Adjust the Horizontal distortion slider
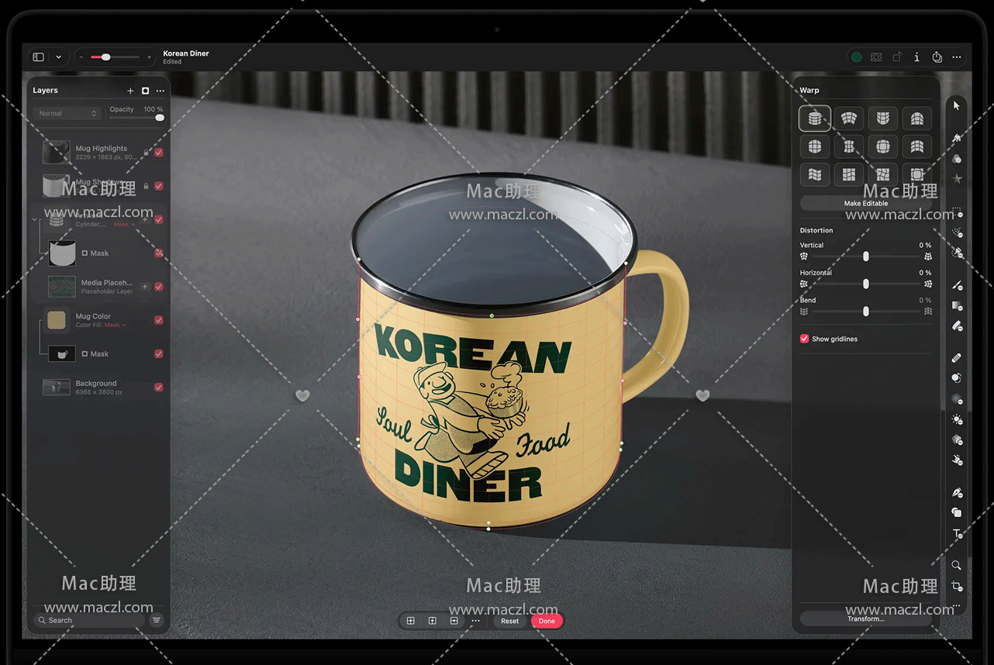994x665 pixels. tap(866, 284)
